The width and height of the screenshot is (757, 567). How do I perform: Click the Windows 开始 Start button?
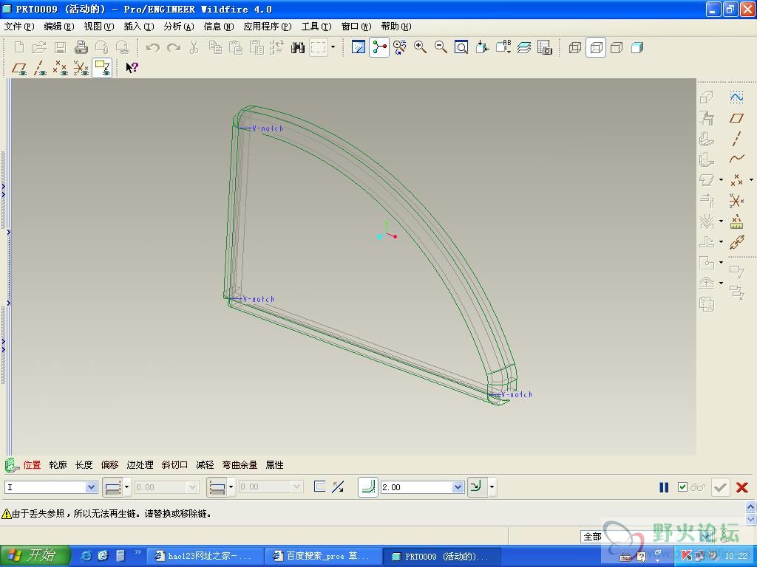[35, 556]
